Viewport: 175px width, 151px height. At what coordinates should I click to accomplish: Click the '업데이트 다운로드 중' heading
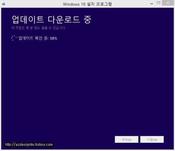pos(51,20)
